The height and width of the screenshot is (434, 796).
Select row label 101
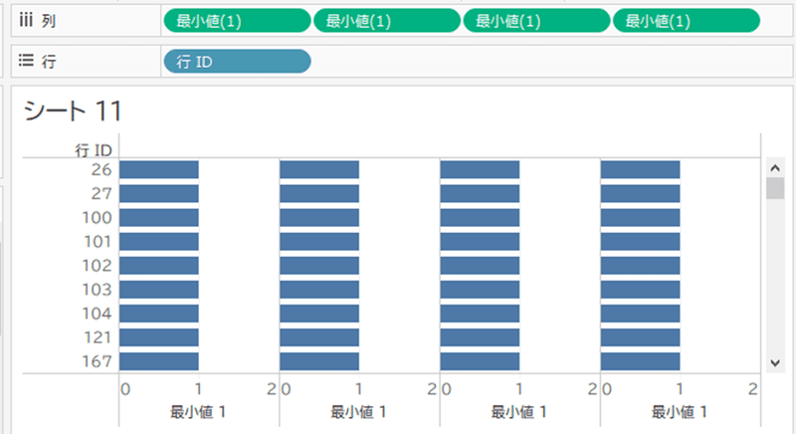97,241
